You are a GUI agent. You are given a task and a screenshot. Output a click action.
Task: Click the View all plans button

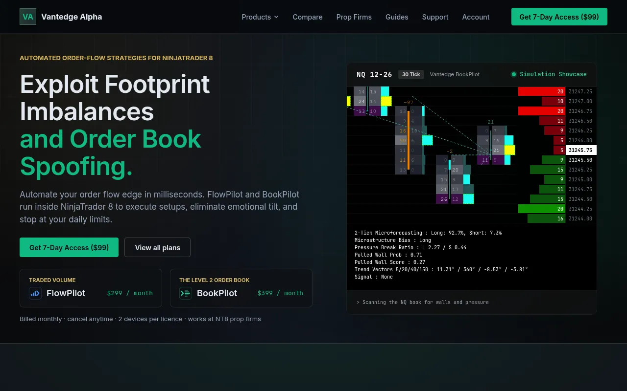coord(157,247)
